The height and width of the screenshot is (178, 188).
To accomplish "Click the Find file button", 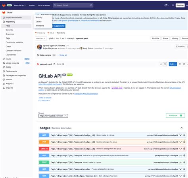I will 155,38.
